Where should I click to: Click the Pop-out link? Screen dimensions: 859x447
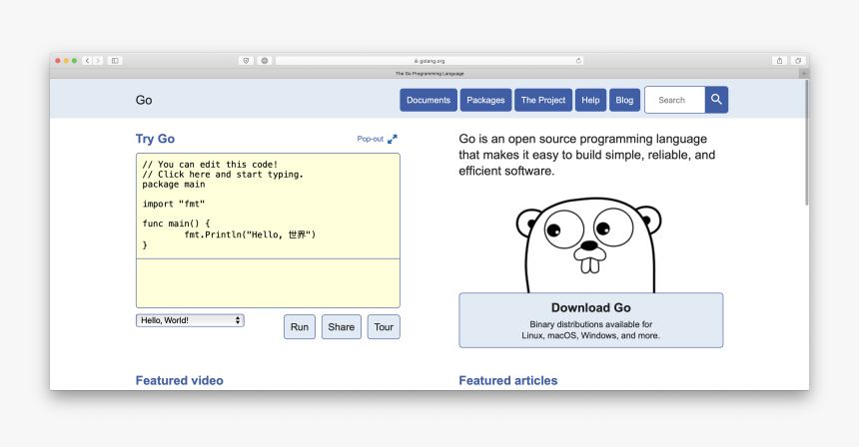coord(371,139)
